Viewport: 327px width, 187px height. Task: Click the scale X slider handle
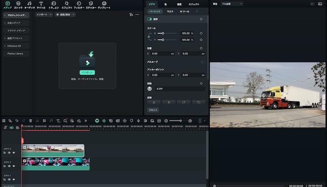pyautogui.click(x=163, y=33)
